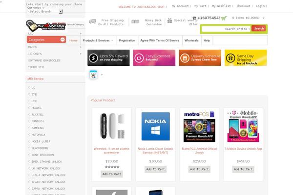Select MOTOROLA under IMEI Service
Image resolution: width=293 pixels, height=195 pixels.
[x=38, y=135]
